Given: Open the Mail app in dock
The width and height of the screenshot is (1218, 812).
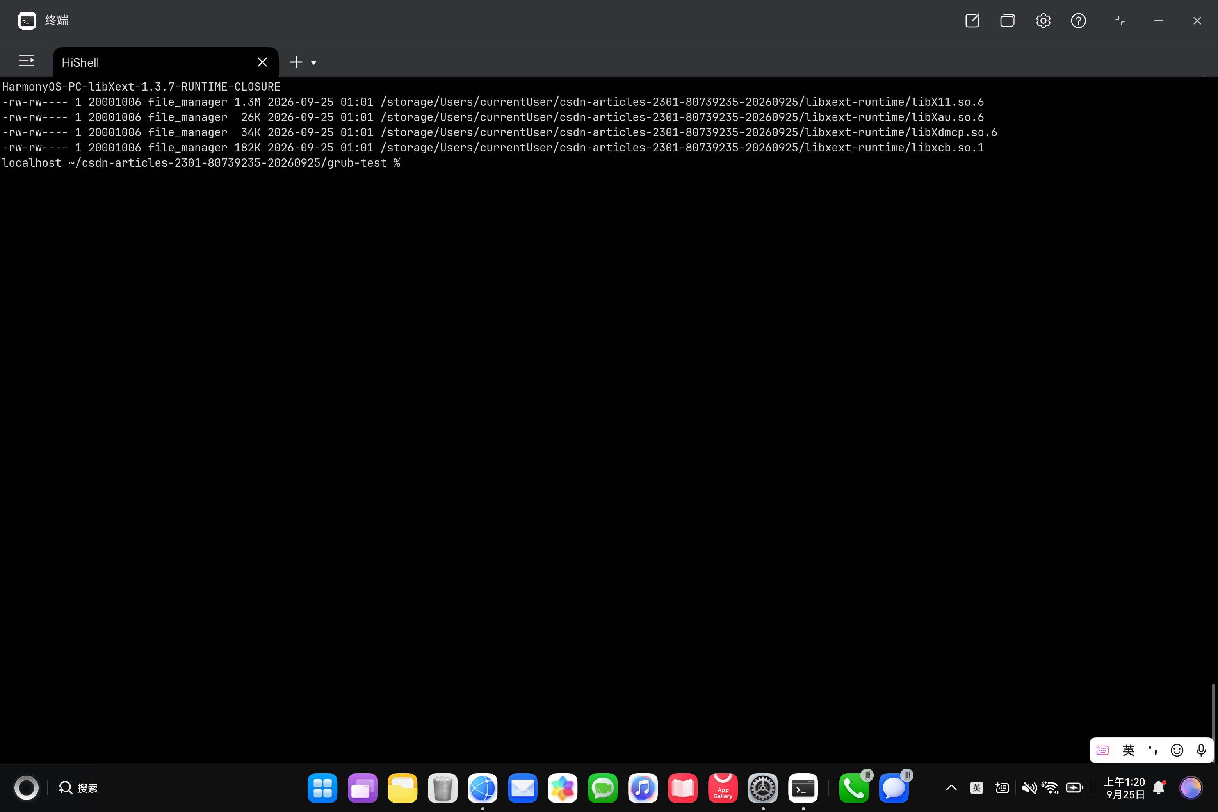Looking at the screenshot, I should [522, 788].
